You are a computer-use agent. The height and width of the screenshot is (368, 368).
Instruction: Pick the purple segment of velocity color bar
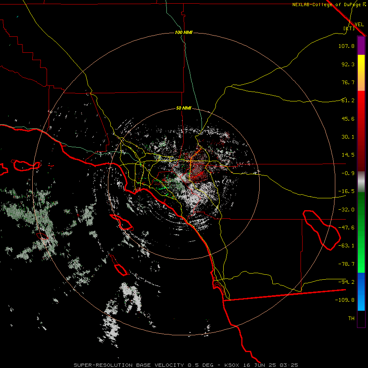coord(361,45)
